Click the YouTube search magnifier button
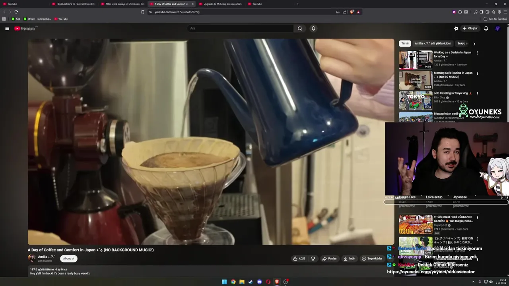Screen dimensions: 509x286 [x=300, y=29]
